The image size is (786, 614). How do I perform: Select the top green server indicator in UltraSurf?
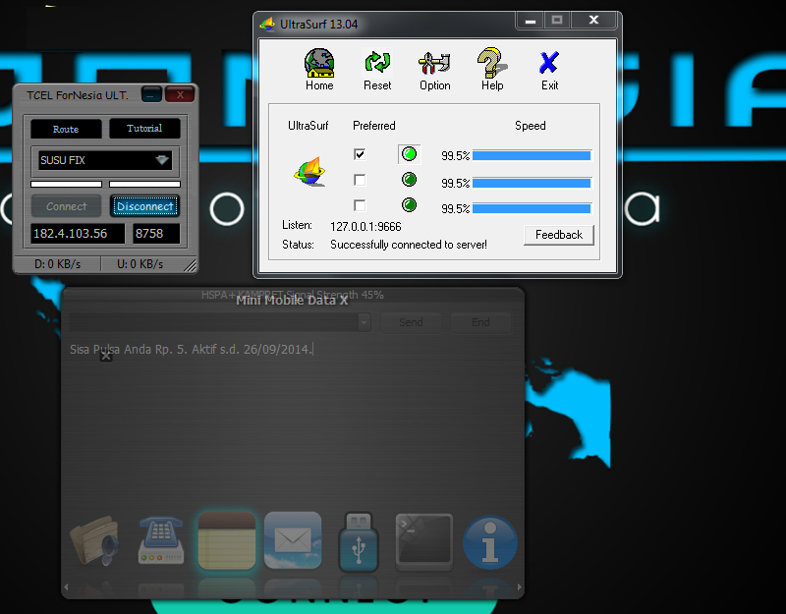click(x=409, y=154)
